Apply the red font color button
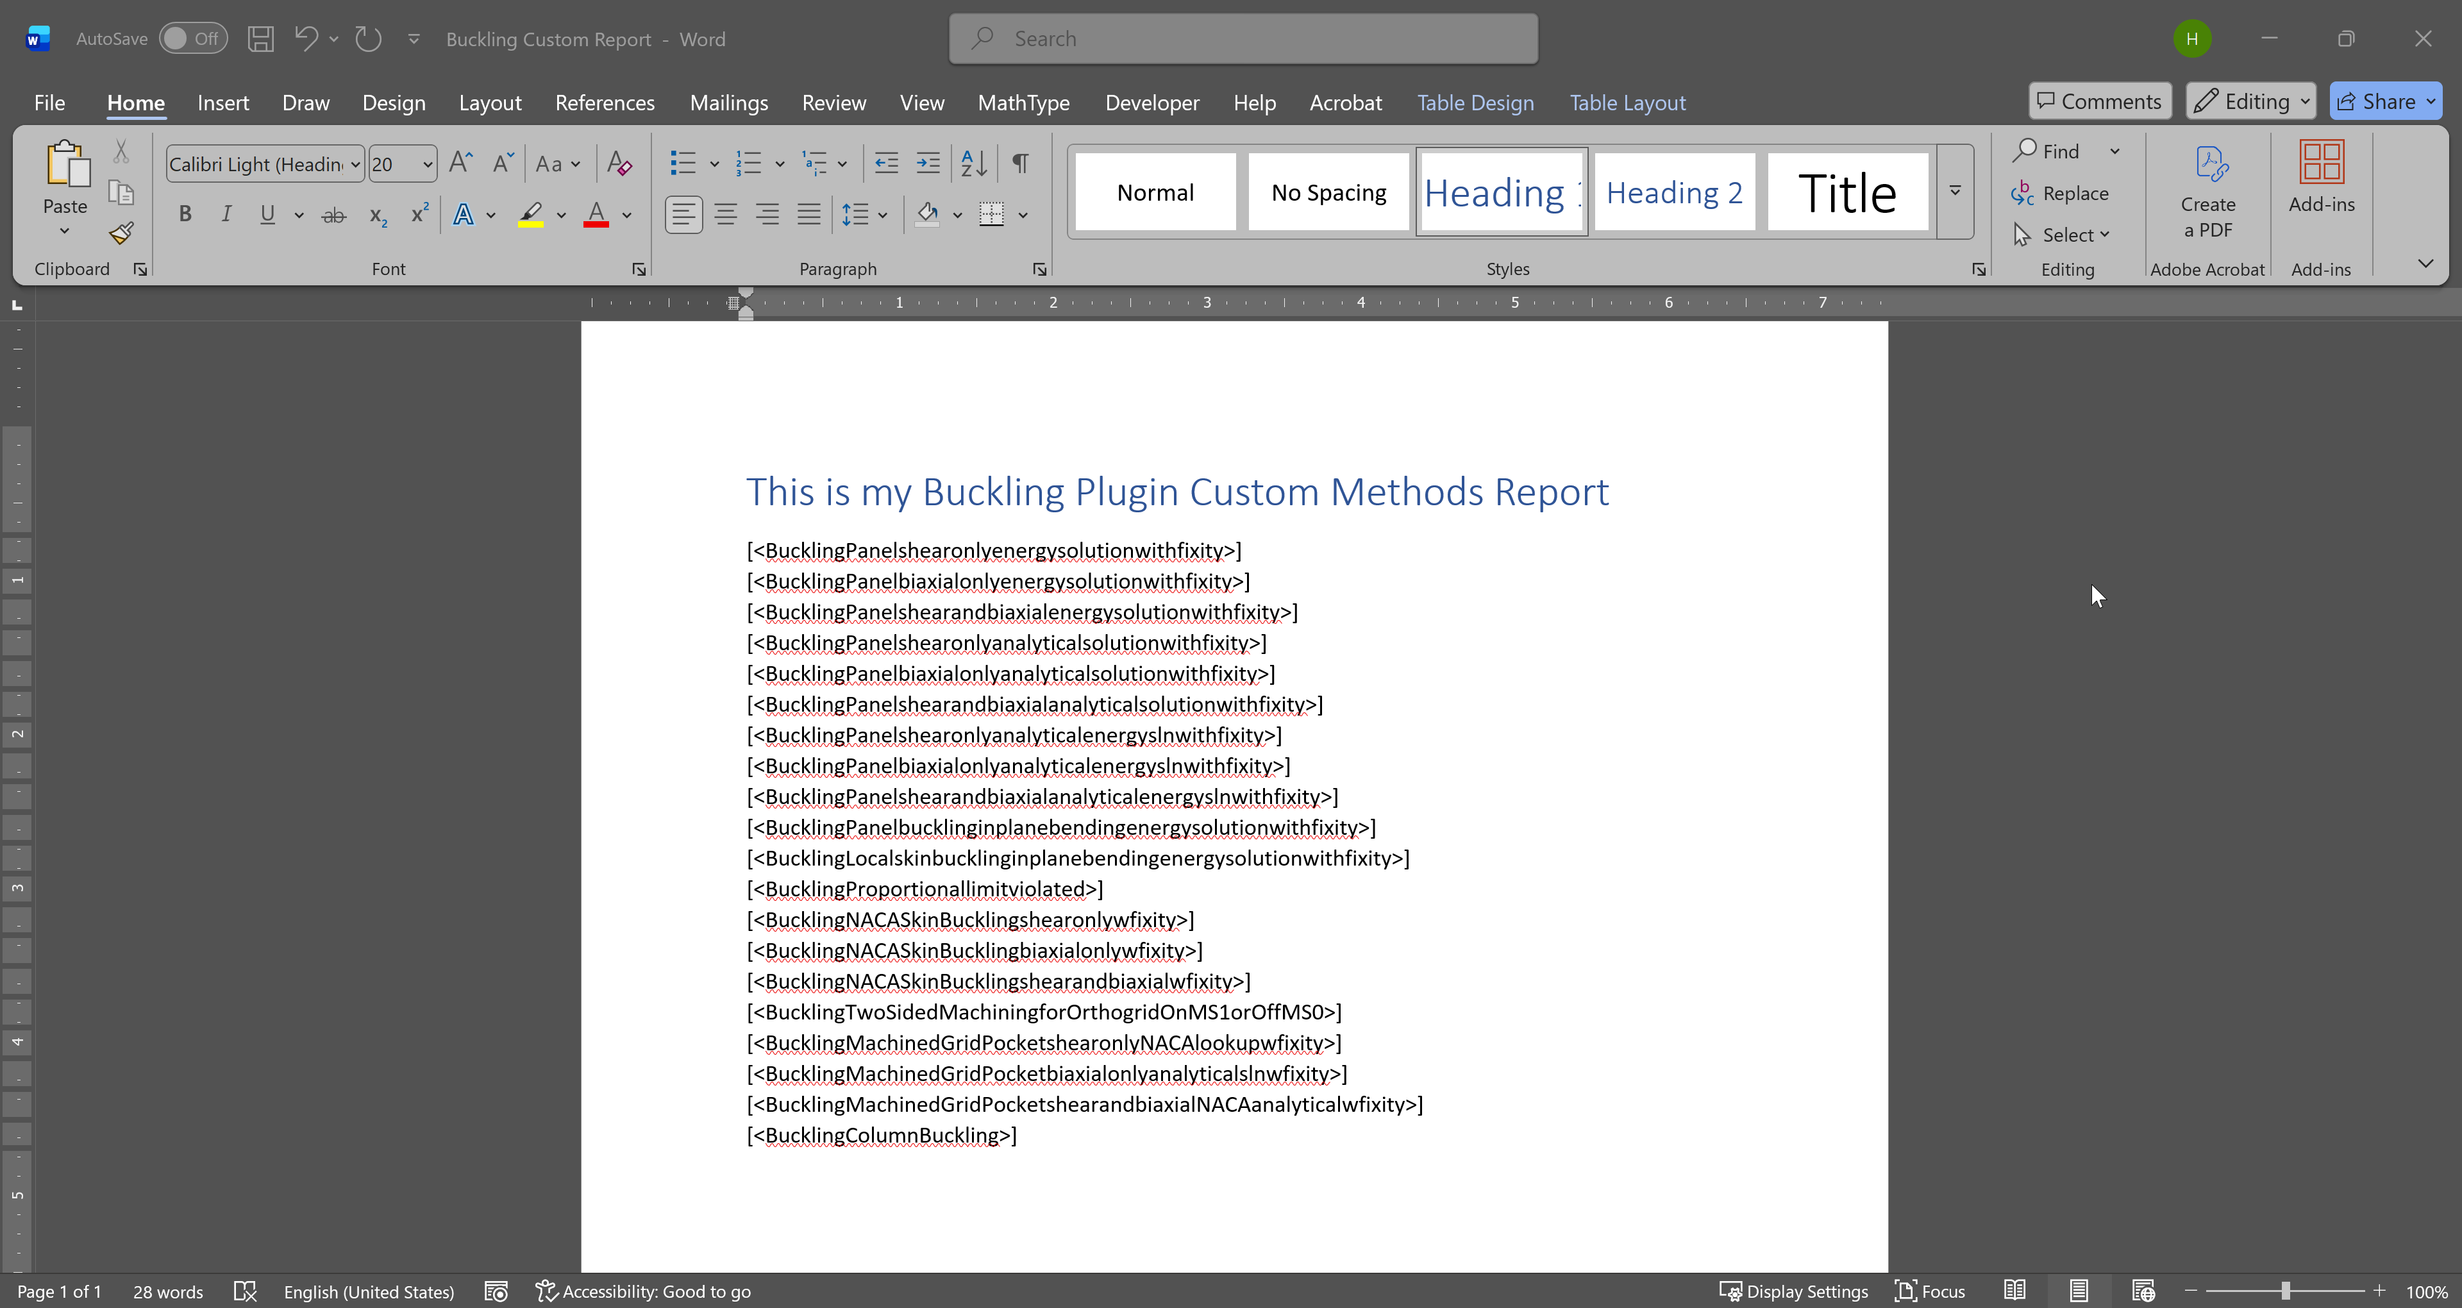2462x1308 pixels. coord(596,215)
